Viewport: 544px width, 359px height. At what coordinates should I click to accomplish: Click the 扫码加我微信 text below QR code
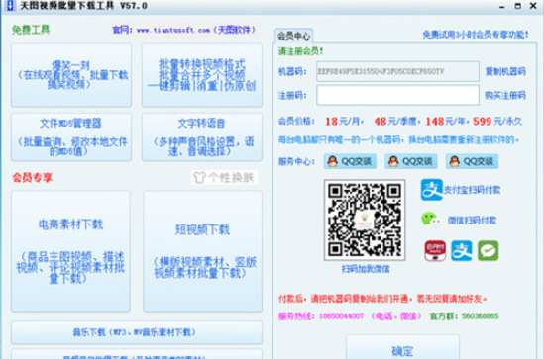pos(366,269)
